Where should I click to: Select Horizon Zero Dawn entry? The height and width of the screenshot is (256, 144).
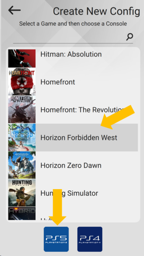(73, 165)
